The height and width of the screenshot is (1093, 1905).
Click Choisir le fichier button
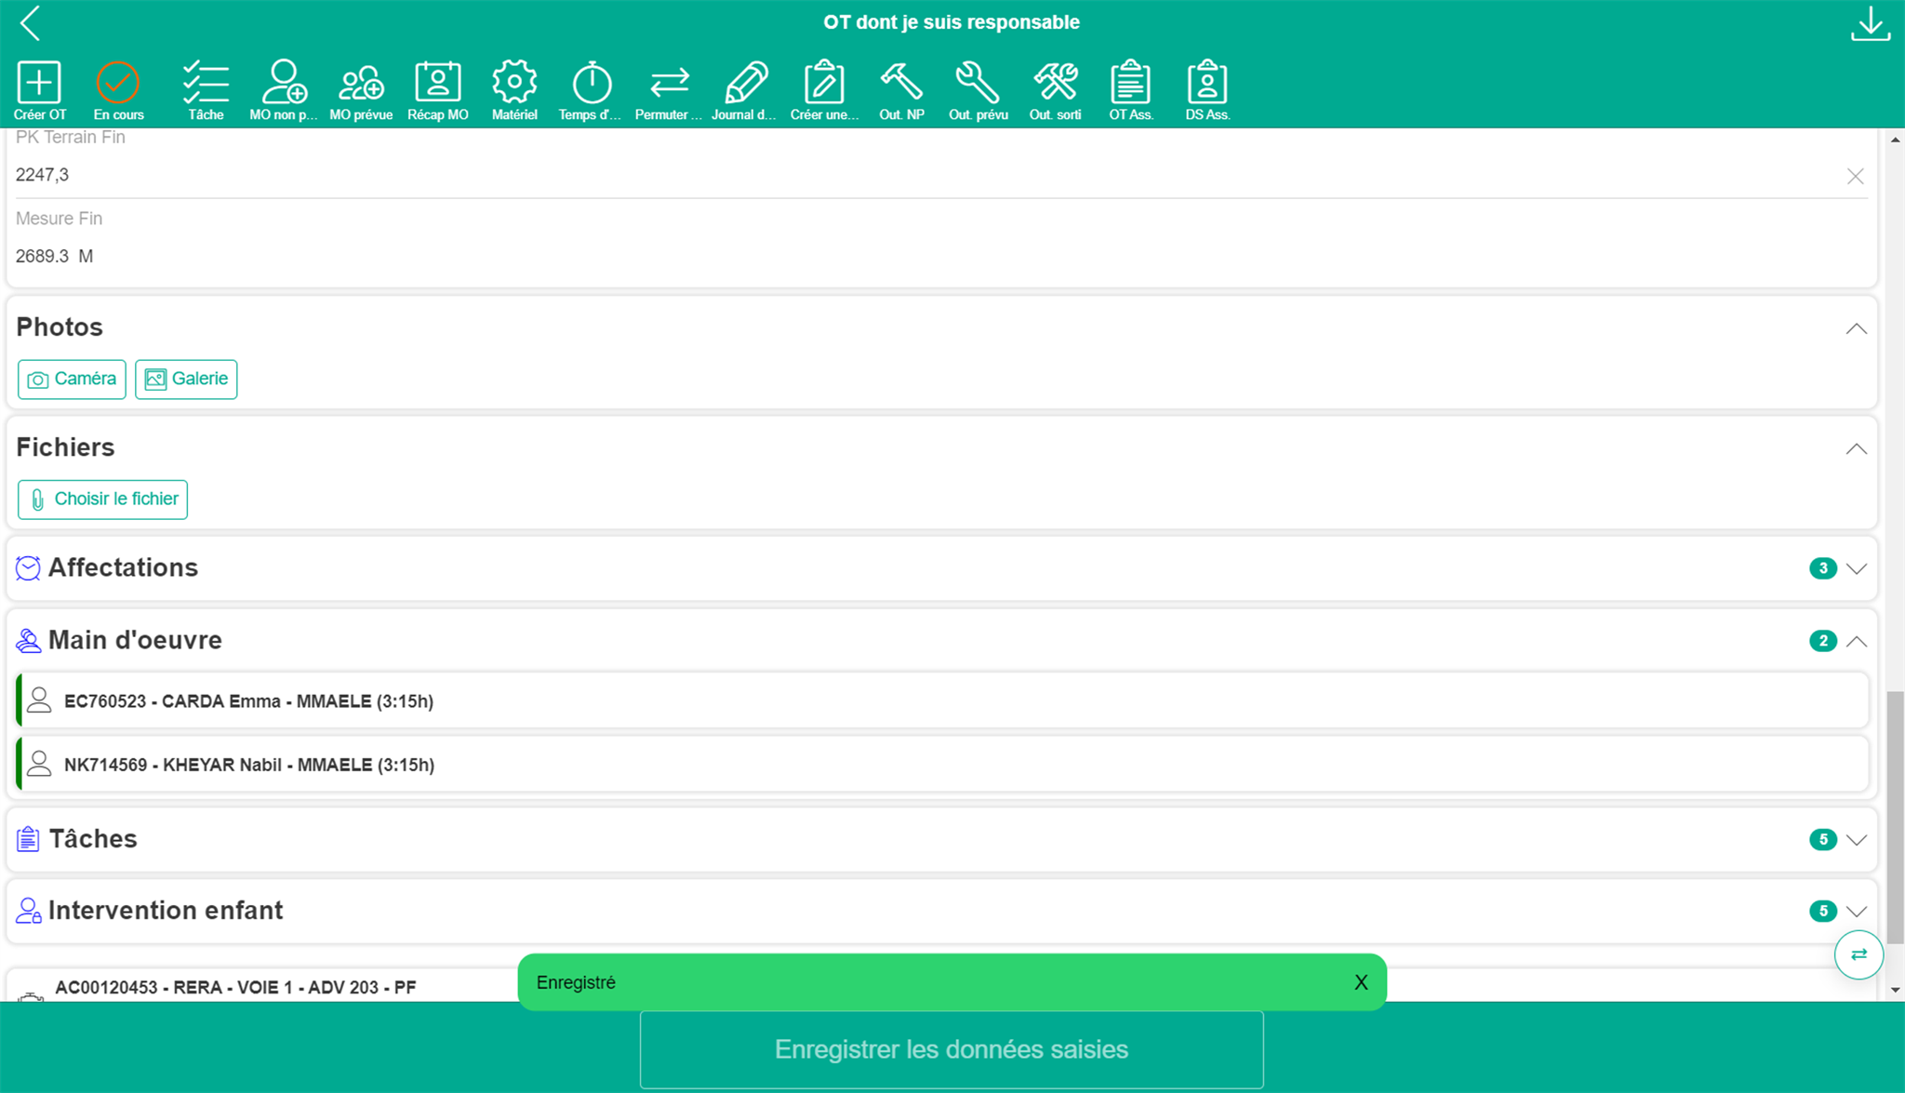click(102, 500)
